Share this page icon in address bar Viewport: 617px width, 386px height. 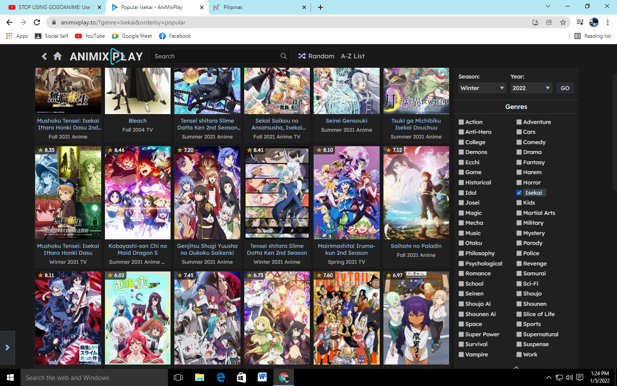[549, 22]
